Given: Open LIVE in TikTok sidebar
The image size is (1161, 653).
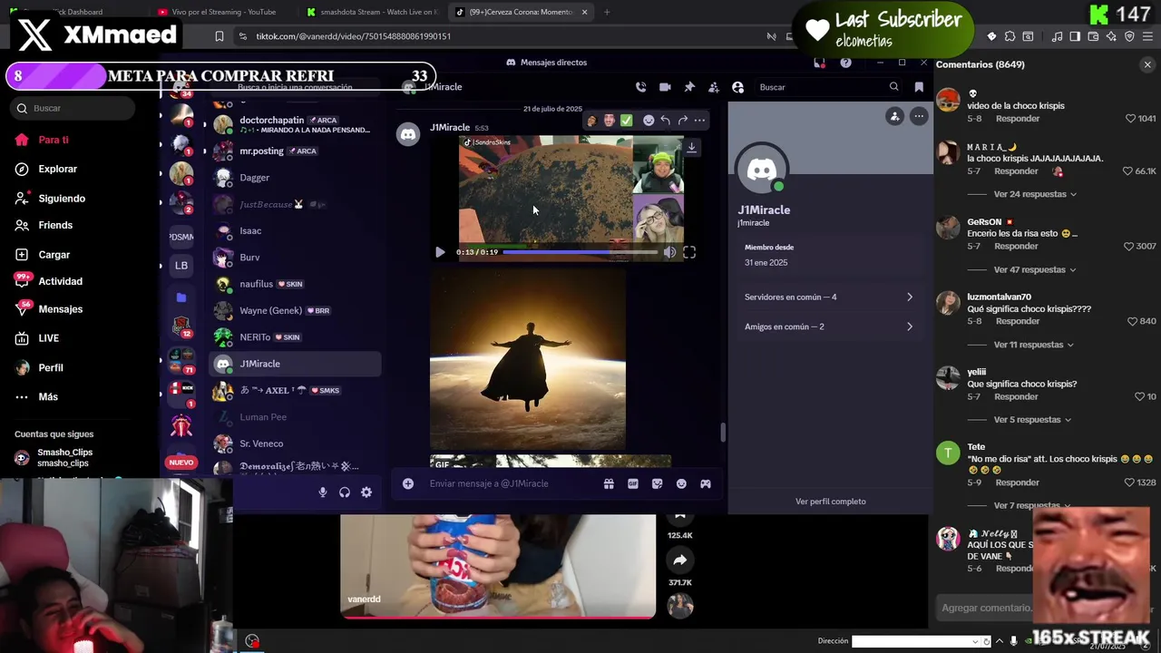Looking at the screenshot, I should 48,338.
